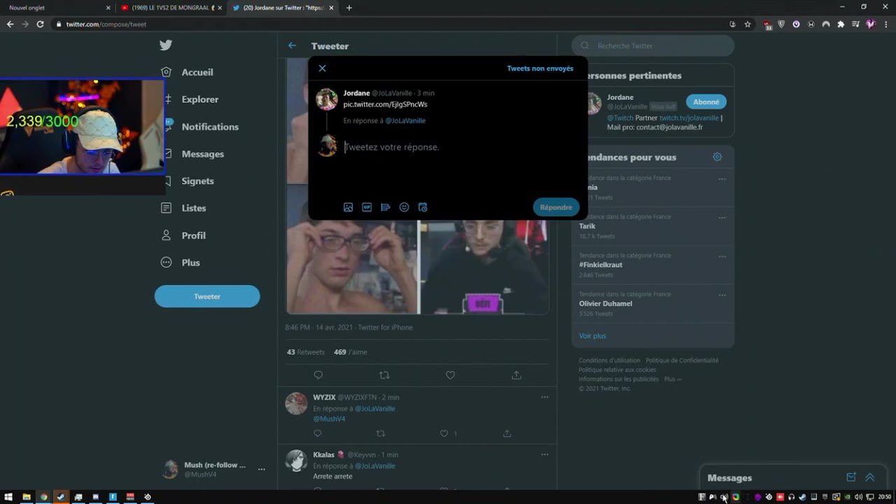Open trends settings gear
Viewport: 896px width, 504px height.
[x=717, y=157]
